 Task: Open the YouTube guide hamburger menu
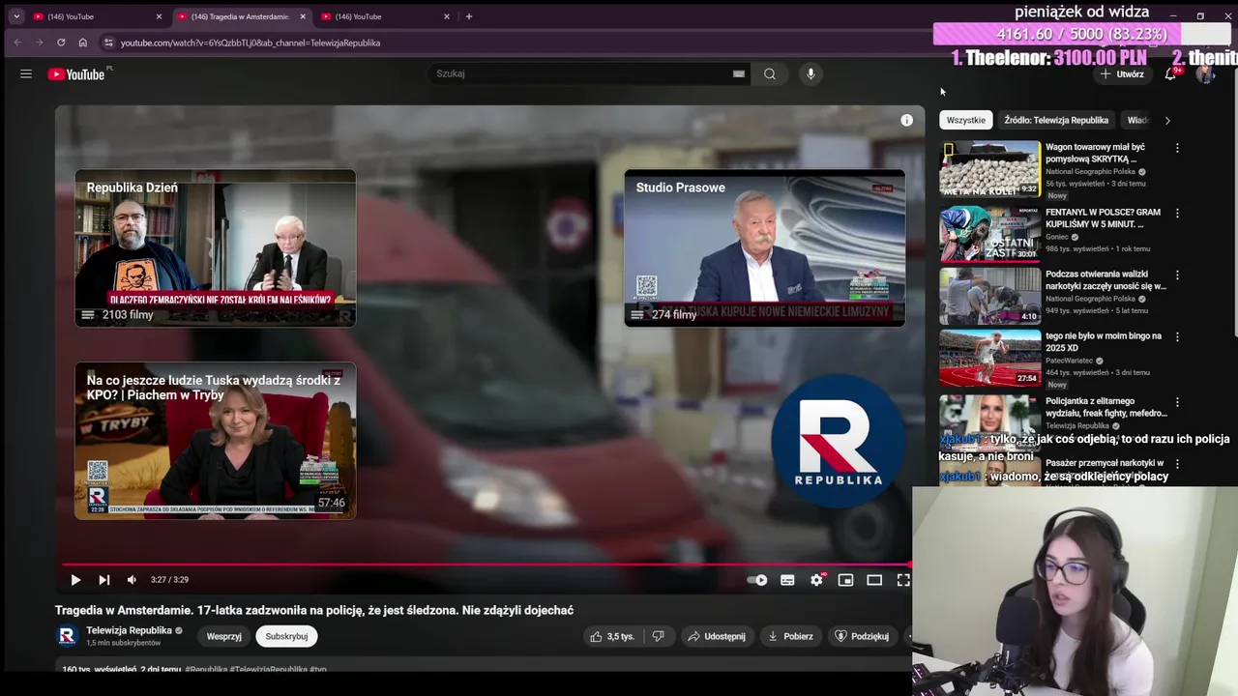pos(26,74)
